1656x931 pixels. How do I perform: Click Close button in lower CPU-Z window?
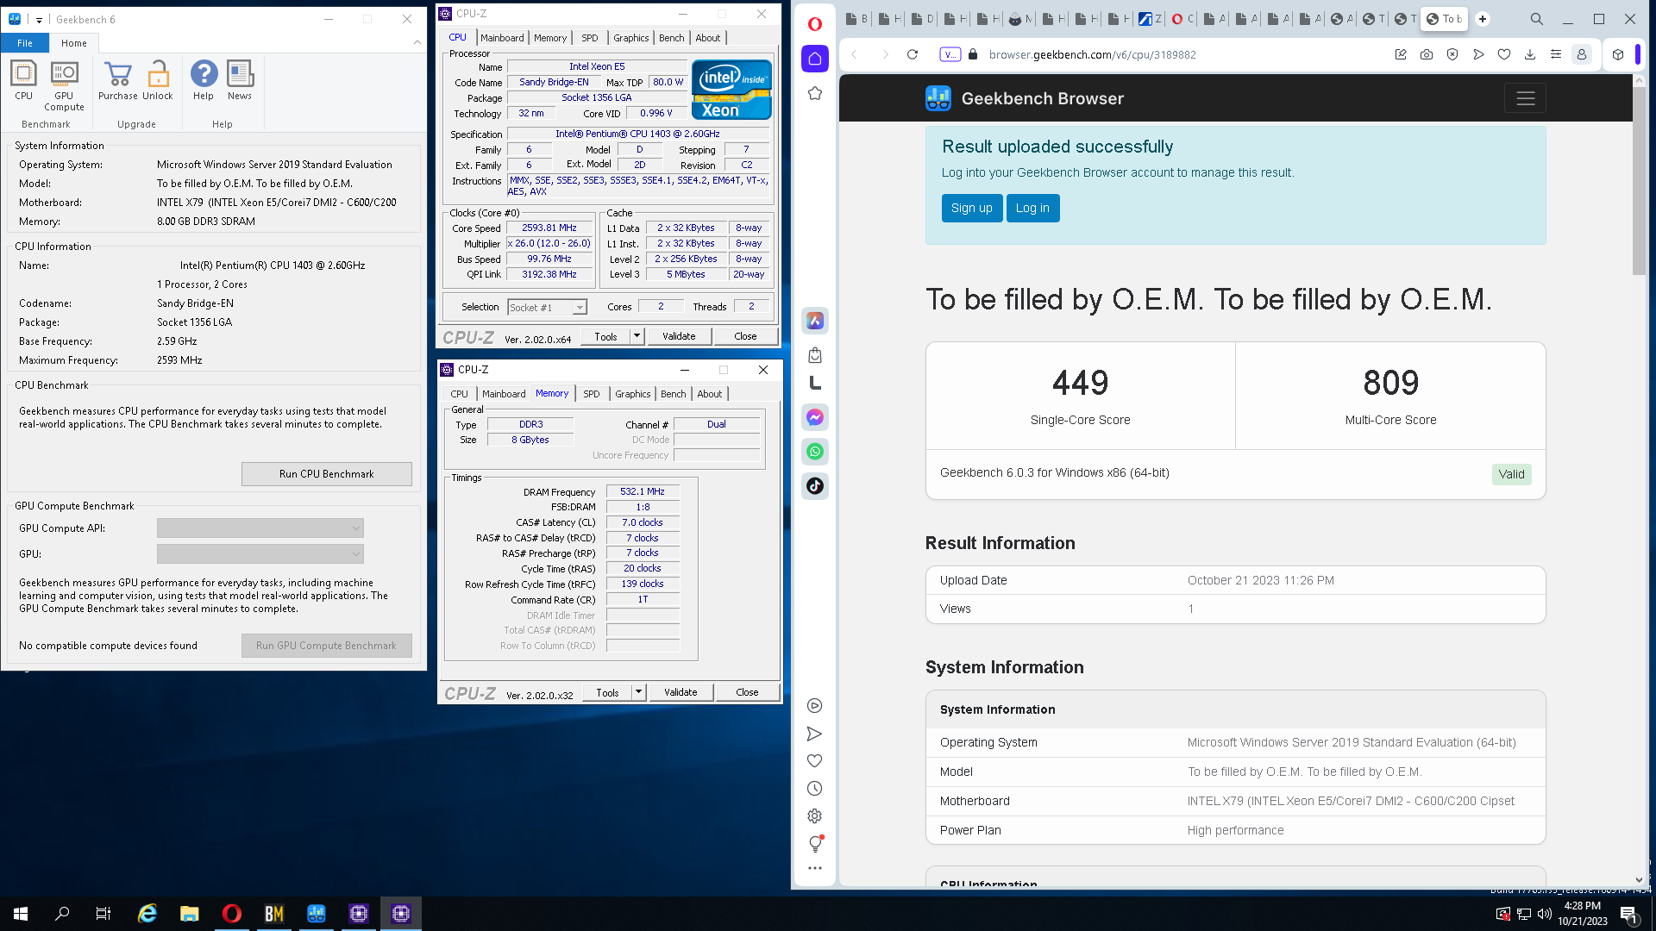tap(747, 692)
